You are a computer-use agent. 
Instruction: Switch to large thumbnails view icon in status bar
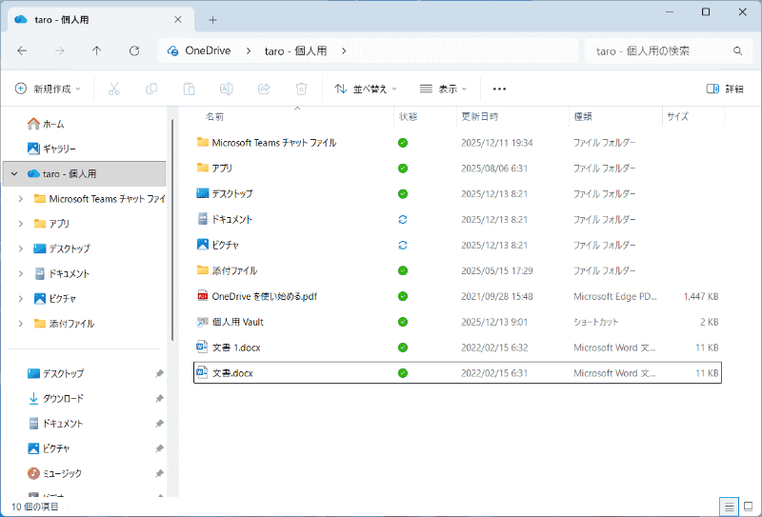coord(749,507)
